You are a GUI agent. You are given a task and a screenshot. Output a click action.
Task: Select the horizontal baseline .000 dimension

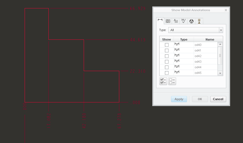(x=135, y=102)
